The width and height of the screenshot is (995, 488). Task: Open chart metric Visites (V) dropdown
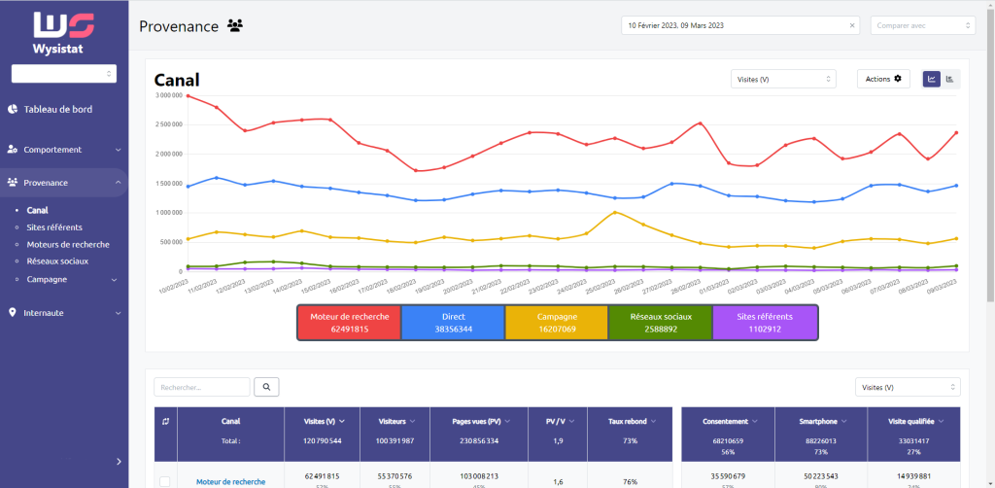783,79
